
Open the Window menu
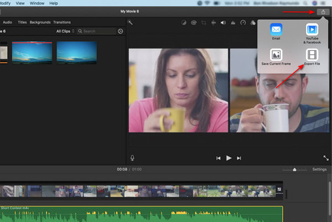(37, 3)
